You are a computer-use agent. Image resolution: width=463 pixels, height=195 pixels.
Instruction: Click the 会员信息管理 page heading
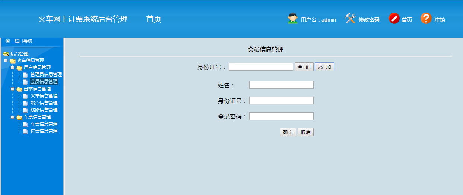point(266,49)
